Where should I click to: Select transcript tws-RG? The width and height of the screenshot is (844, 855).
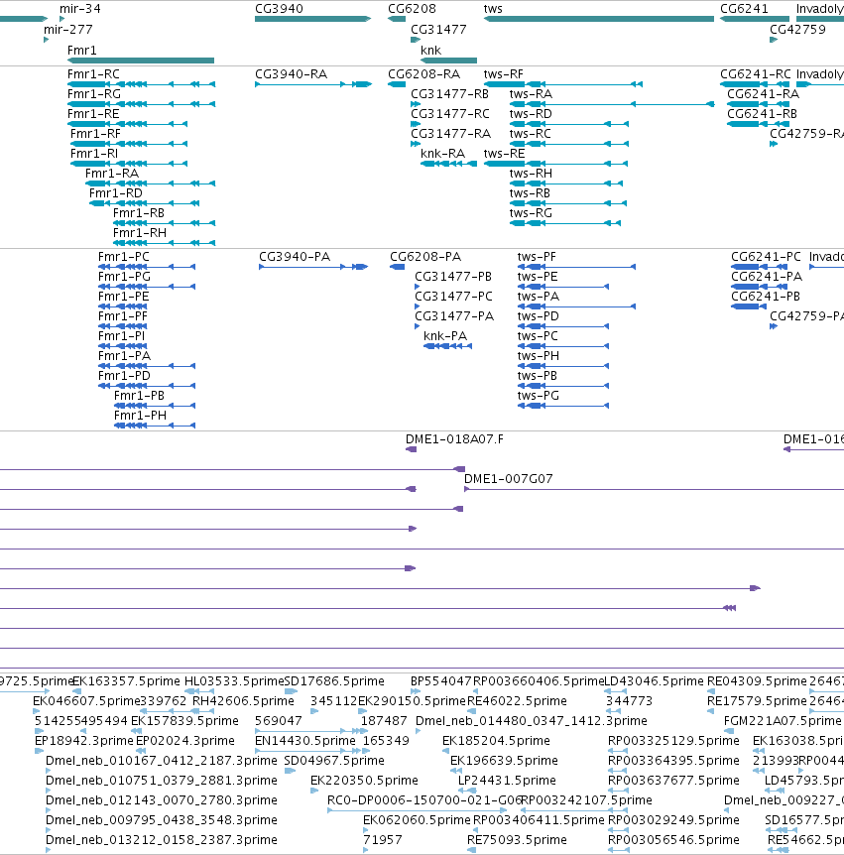pos(565,223)
